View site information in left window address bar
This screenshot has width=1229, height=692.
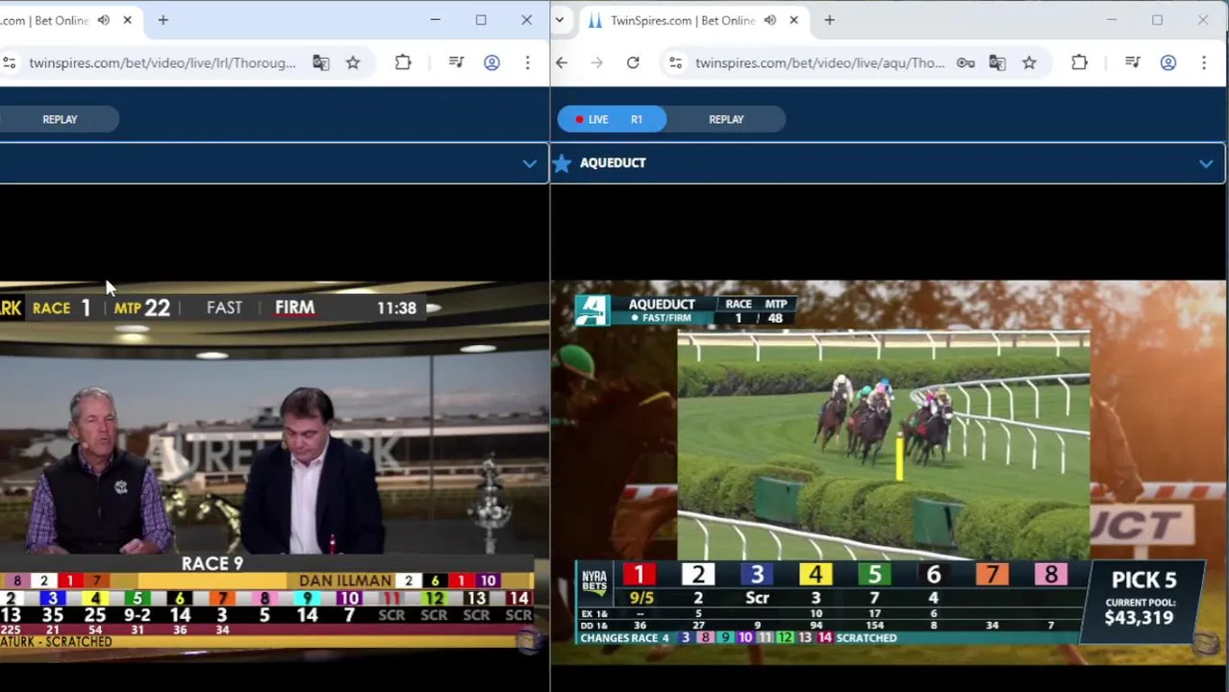pos(9,62)
